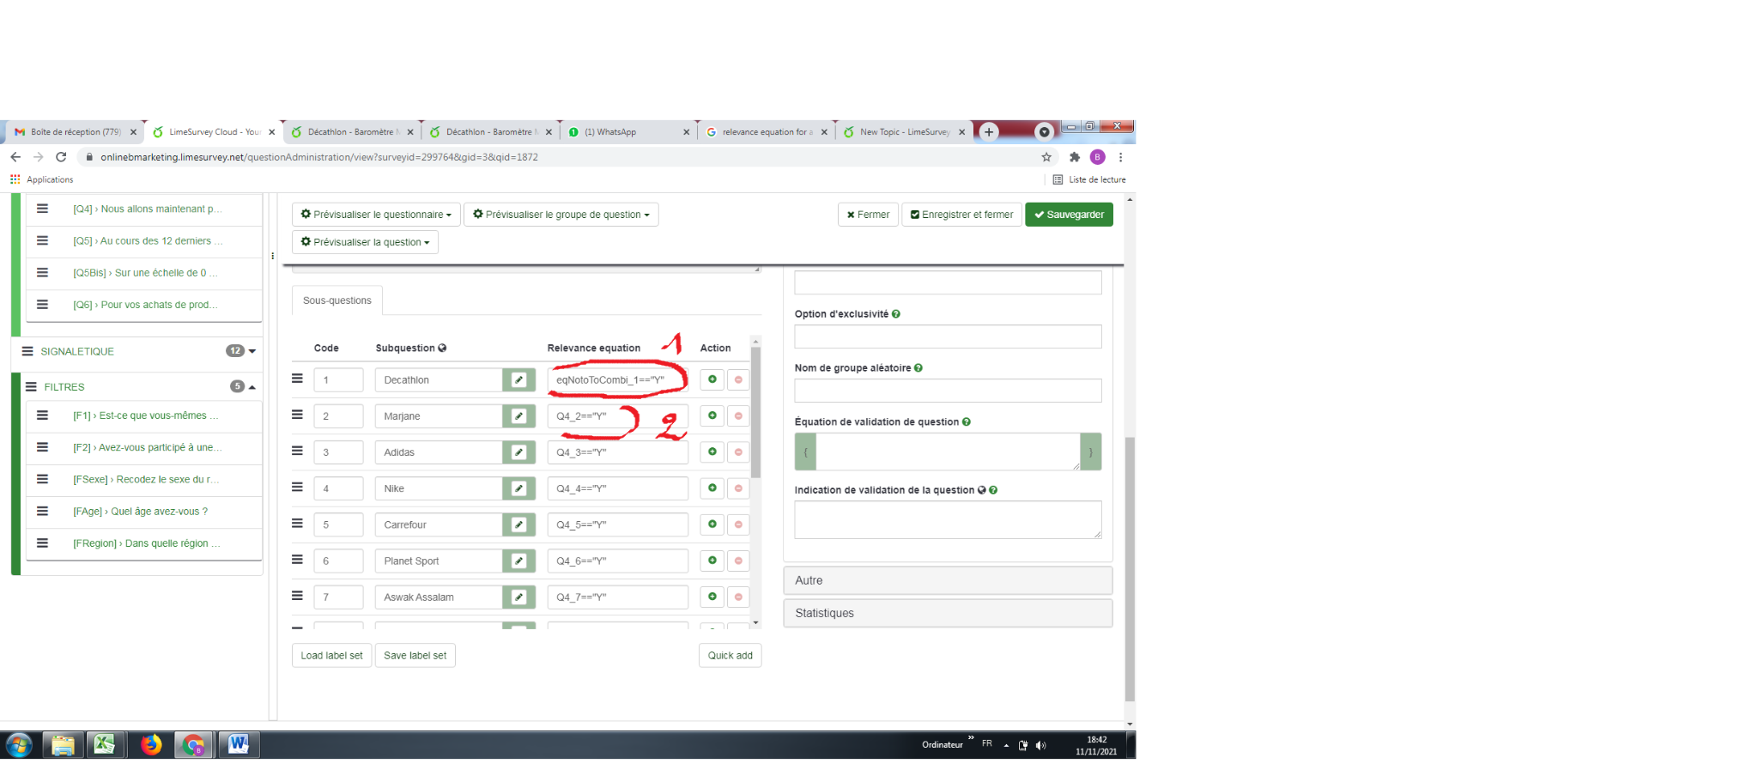The image size is (1758, 782).
Task: Expand the SIGNALETIQUE question group
Action: point(252,351)
